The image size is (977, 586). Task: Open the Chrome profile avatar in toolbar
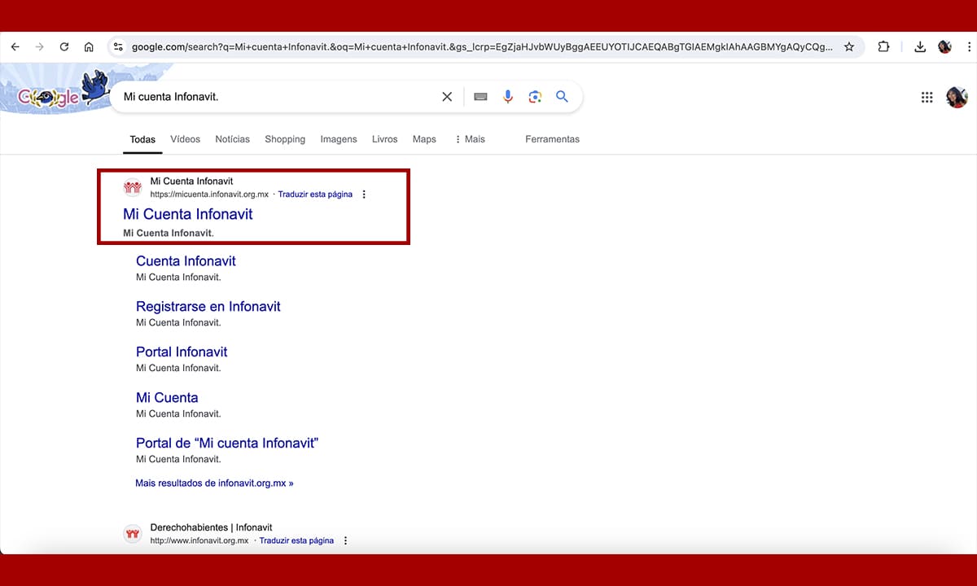(944, 47)
